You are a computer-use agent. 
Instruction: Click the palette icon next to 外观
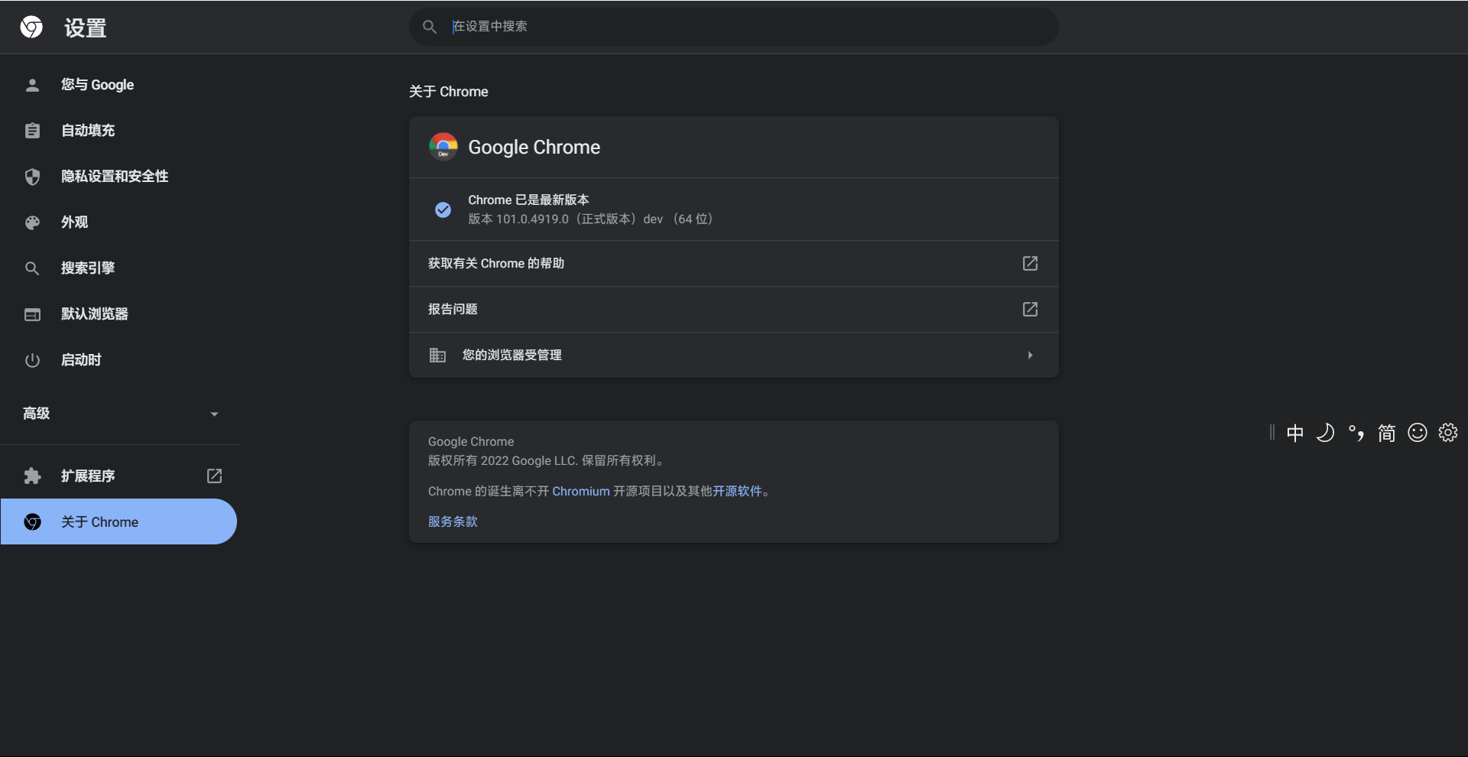point(32,223)
